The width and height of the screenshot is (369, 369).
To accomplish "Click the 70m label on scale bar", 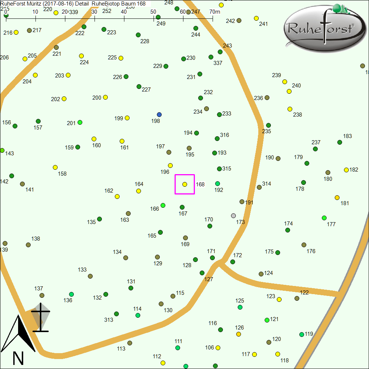I will 214,11.
